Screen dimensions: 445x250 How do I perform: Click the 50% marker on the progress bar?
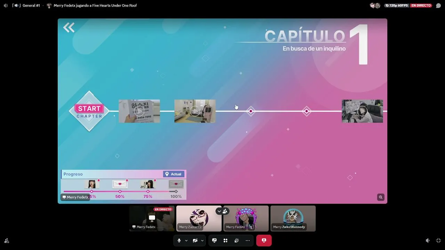coord(120,191)
